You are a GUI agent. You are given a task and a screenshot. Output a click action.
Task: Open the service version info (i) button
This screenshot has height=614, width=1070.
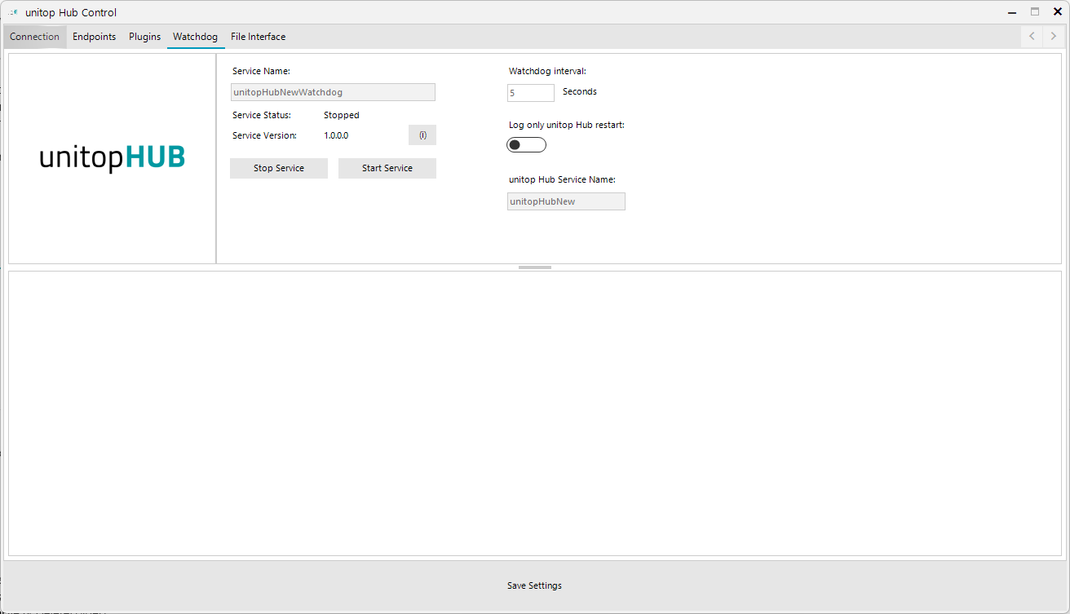(x=422, y=135)
